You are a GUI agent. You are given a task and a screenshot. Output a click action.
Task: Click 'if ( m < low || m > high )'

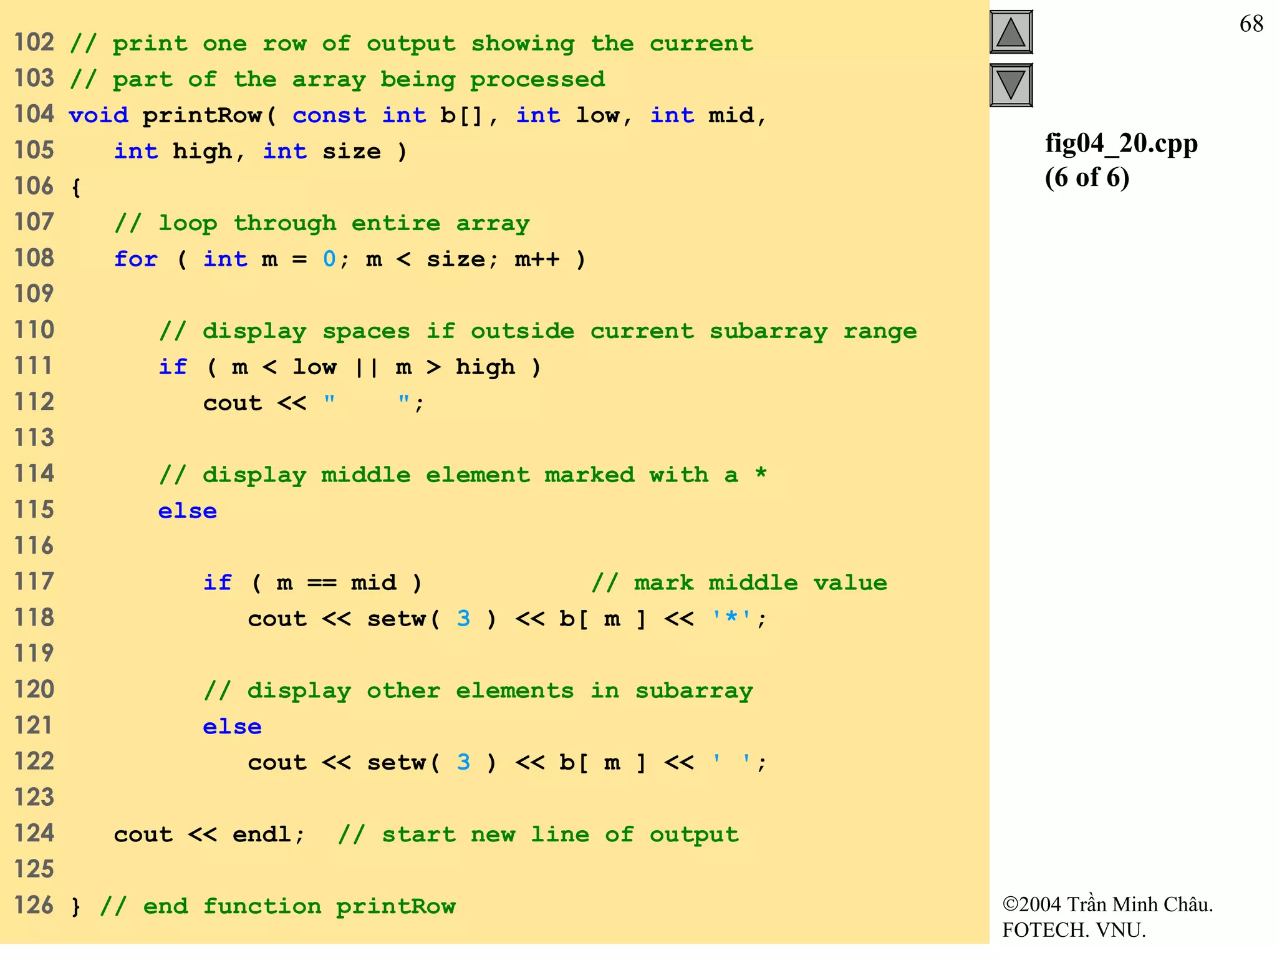coord(350,367)
